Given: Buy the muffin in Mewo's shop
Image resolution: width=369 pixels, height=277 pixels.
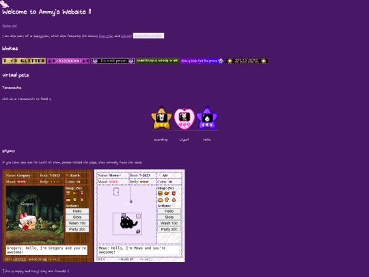Looking at the screenshot, I should click(167, 200).
